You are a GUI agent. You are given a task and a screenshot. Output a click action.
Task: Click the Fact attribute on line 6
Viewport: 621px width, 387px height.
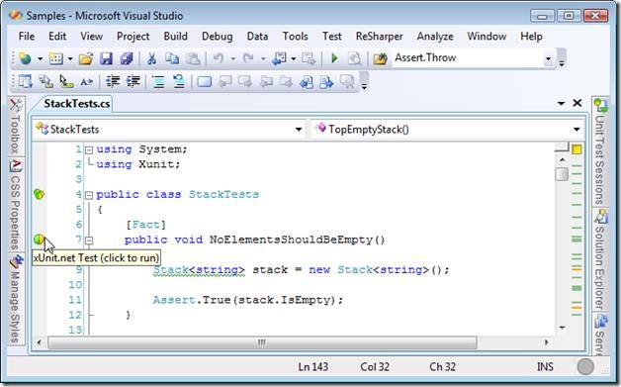[x=145, y=225]
